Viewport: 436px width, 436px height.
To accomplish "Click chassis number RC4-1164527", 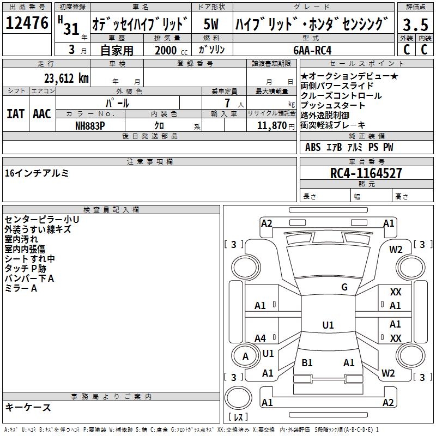I will coord(366,173).
